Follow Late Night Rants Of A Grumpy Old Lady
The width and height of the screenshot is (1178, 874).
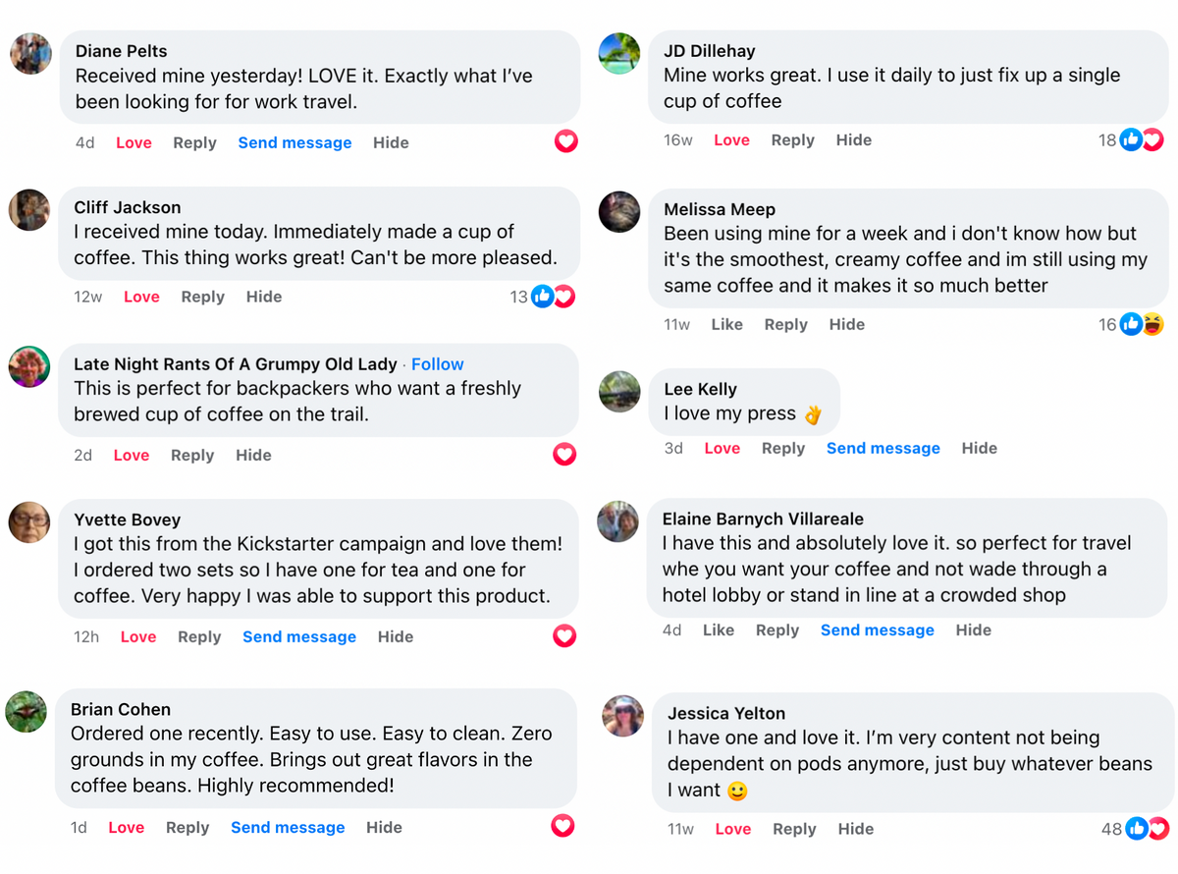coord(437,364)
